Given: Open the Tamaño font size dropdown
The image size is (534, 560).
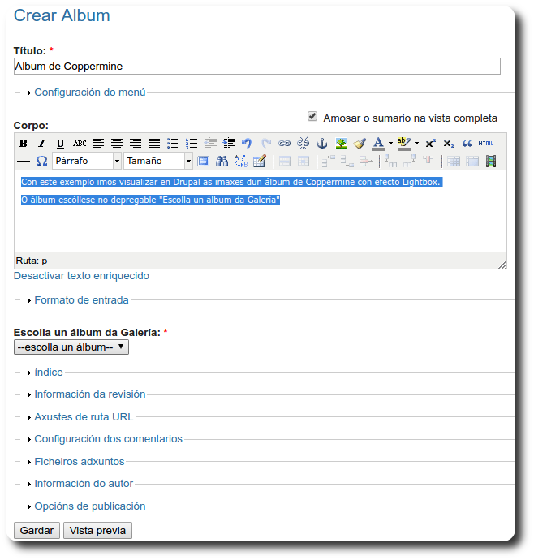Looking at the screenshot, I should tap(158, 161).
